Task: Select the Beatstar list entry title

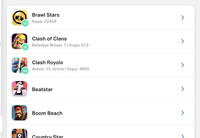Action: point(42,89)
